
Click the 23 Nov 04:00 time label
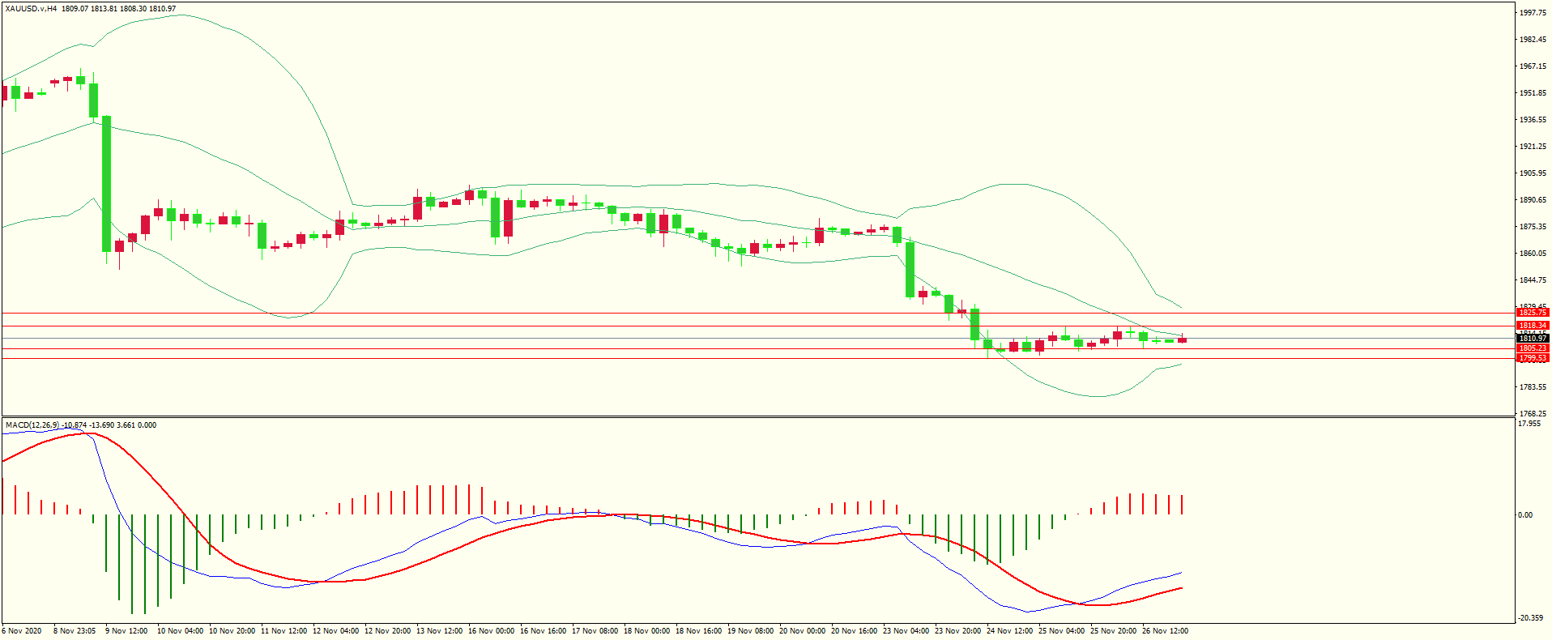[906, 631]
